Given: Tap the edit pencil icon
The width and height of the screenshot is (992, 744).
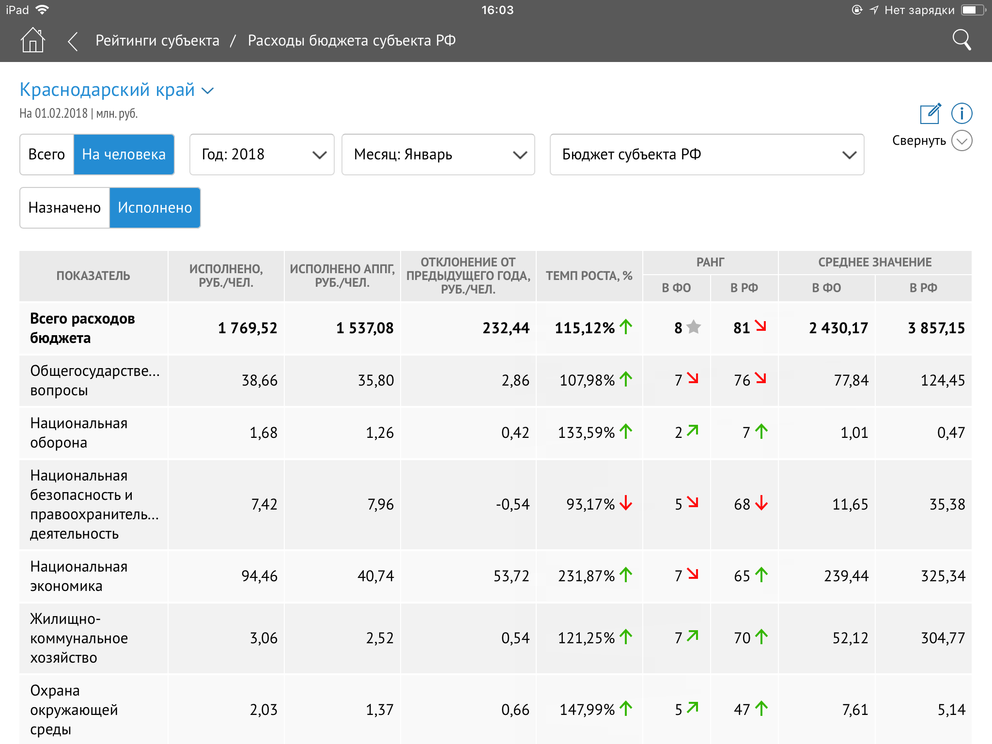Looking at the screenshot, I should [x=930, y=114].
